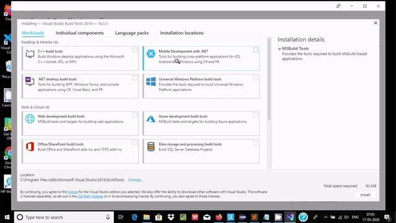Enable the .NET desktop build tools checkbox

(135, 77)
